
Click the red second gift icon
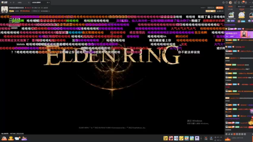(171, 138)
